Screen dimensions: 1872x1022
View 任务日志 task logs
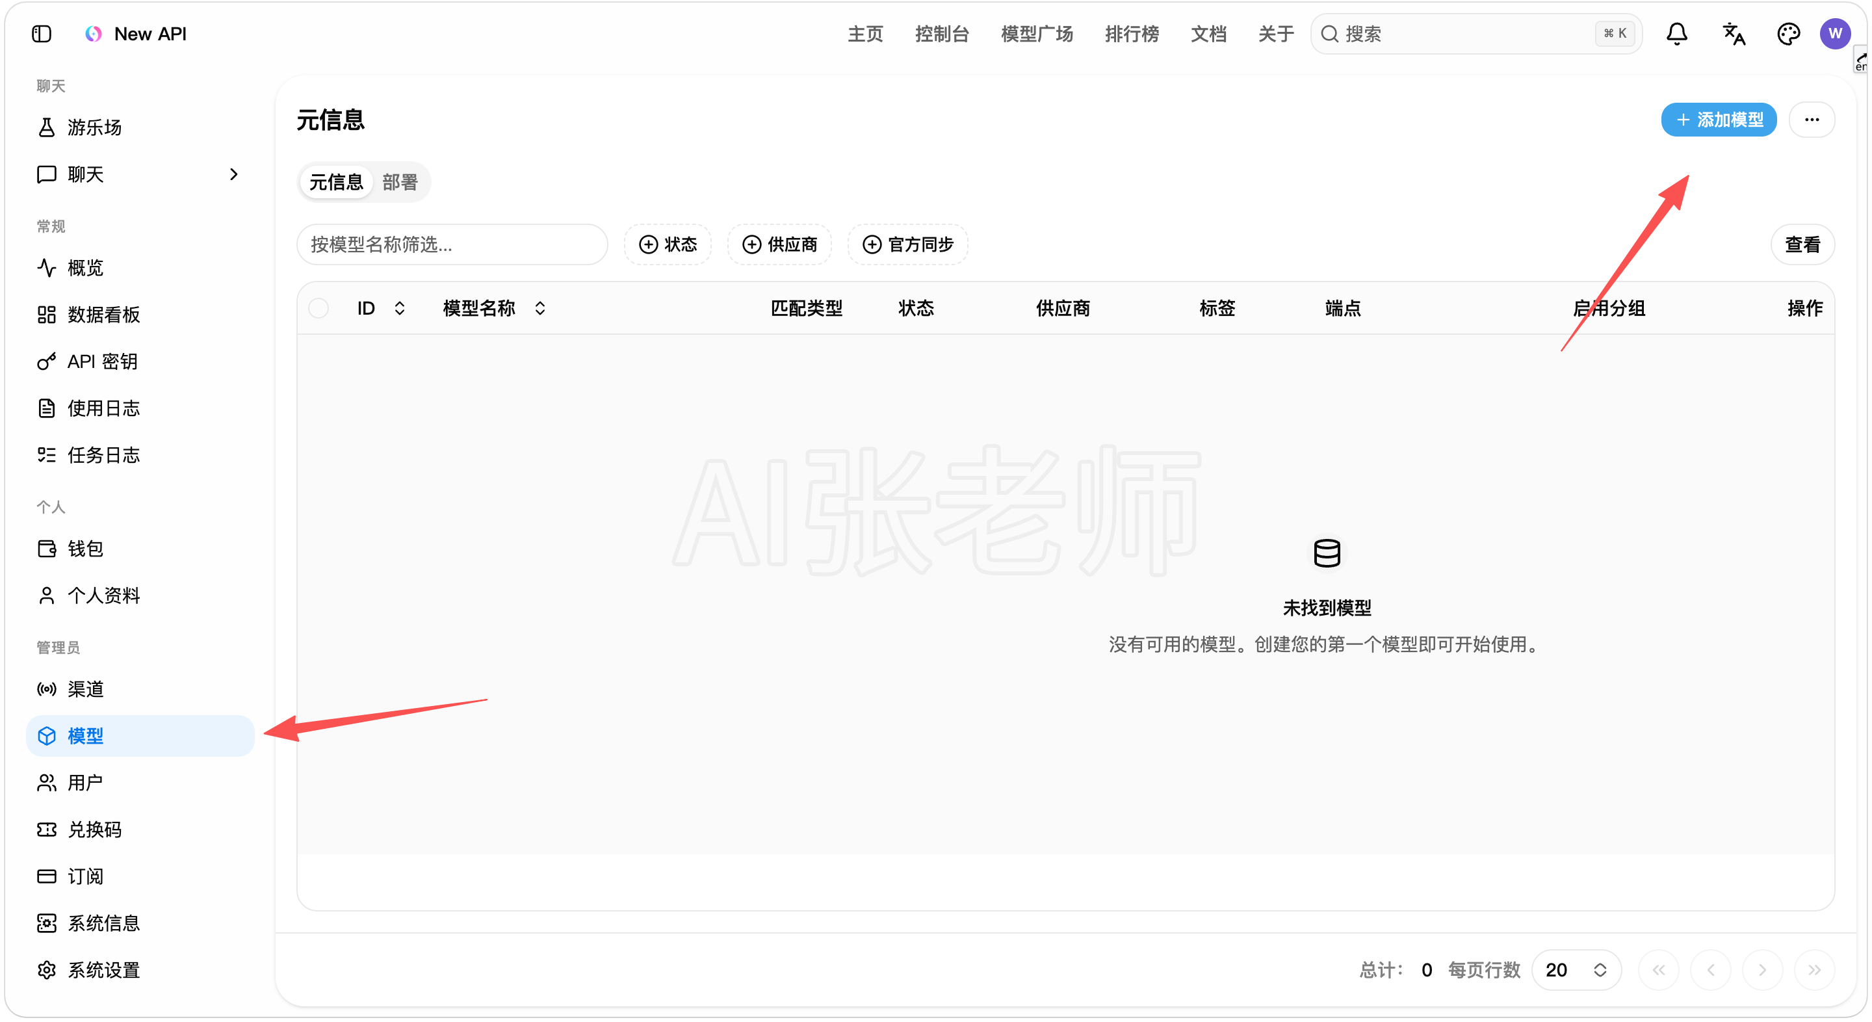point(140,455)
